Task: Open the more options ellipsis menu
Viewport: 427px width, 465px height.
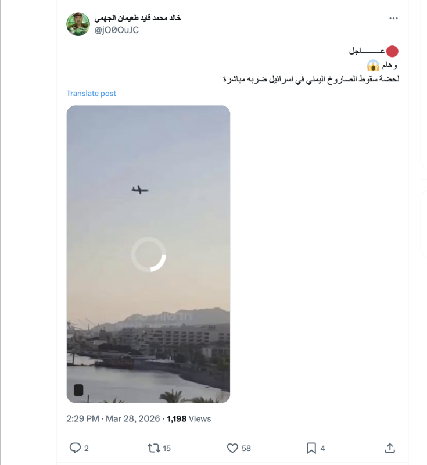Action: pyautogui.click(x=394, y=19)
